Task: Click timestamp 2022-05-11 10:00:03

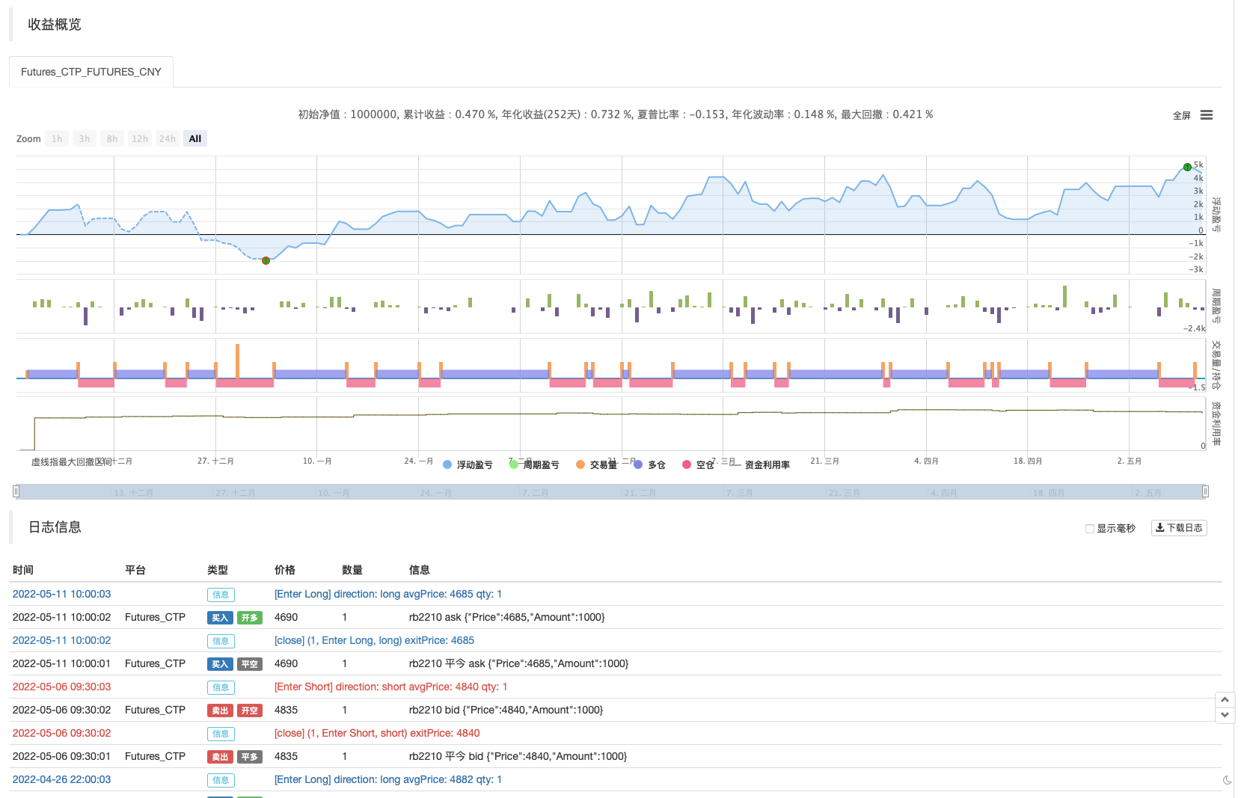Action: 61,594
